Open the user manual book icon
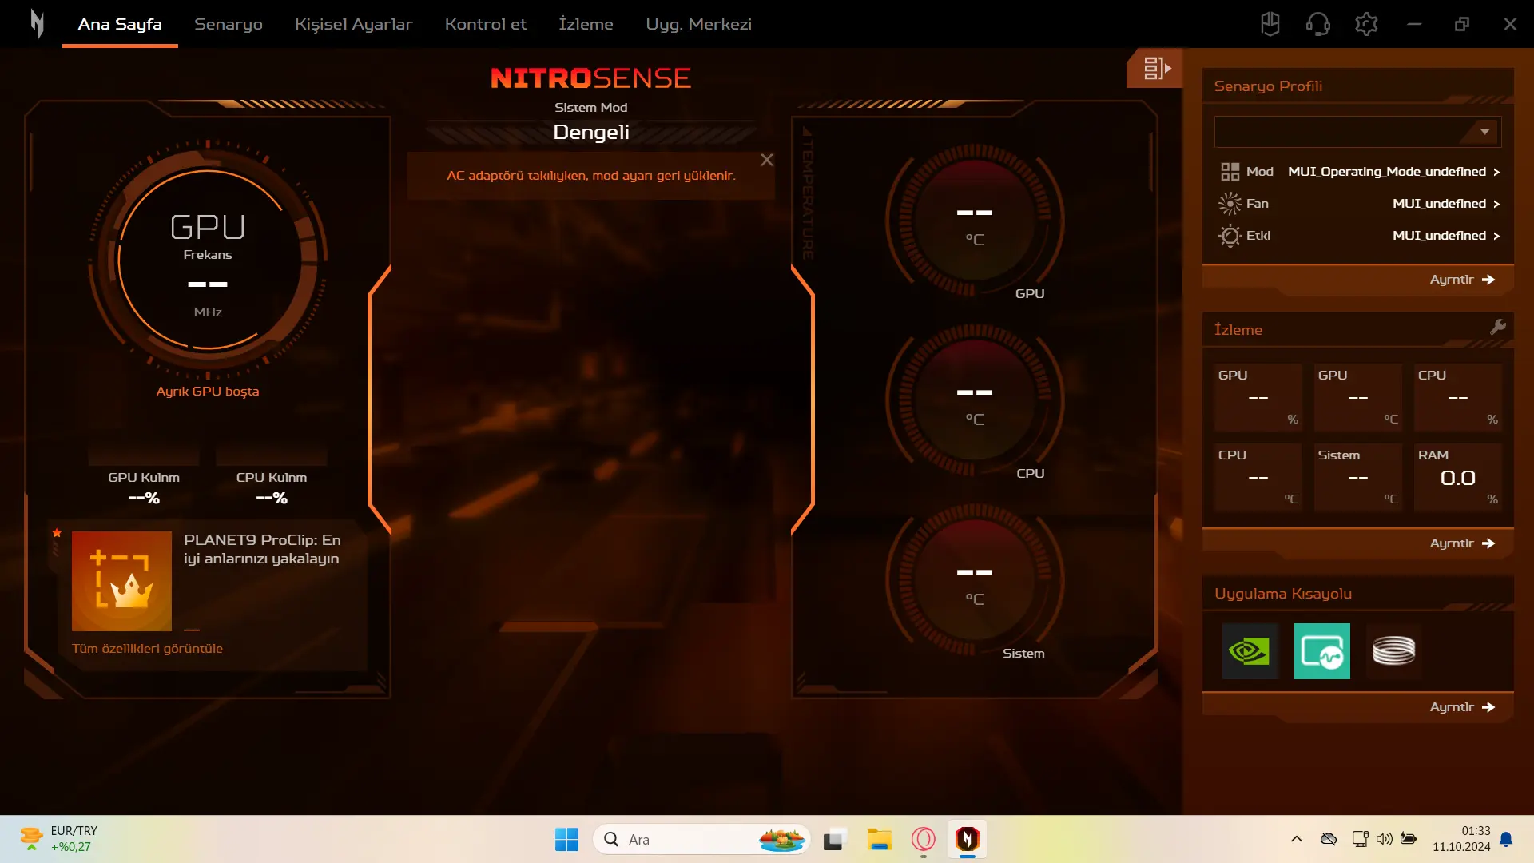 [x=1270, y=24]
